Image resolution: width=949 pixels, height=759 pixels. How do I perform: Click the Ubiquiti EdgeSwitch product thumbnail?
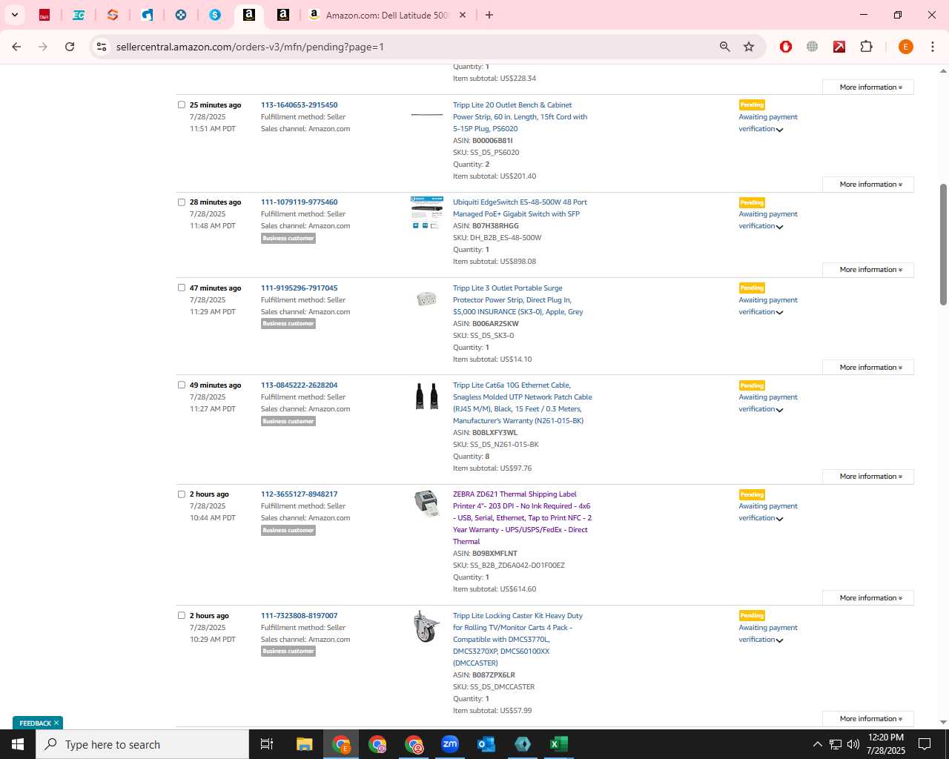(426, 212)
